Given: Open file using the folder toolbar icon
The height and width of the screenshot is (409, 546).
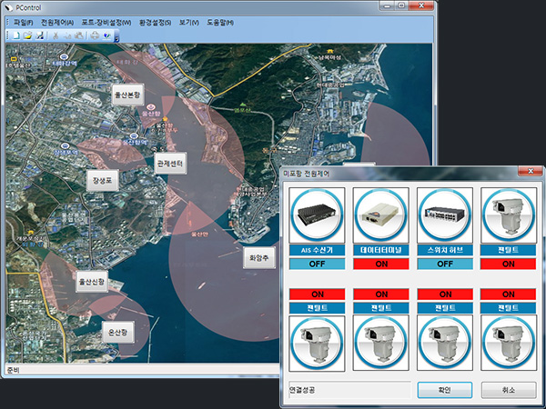Looking at the screenshot, I should click(27, 35).
